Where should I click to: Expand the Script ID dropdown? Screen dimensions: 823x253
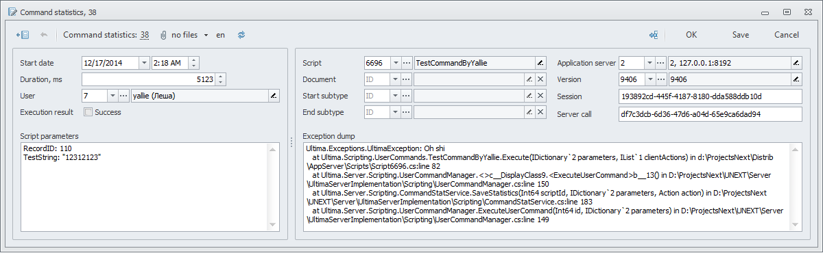coord(395,63)
